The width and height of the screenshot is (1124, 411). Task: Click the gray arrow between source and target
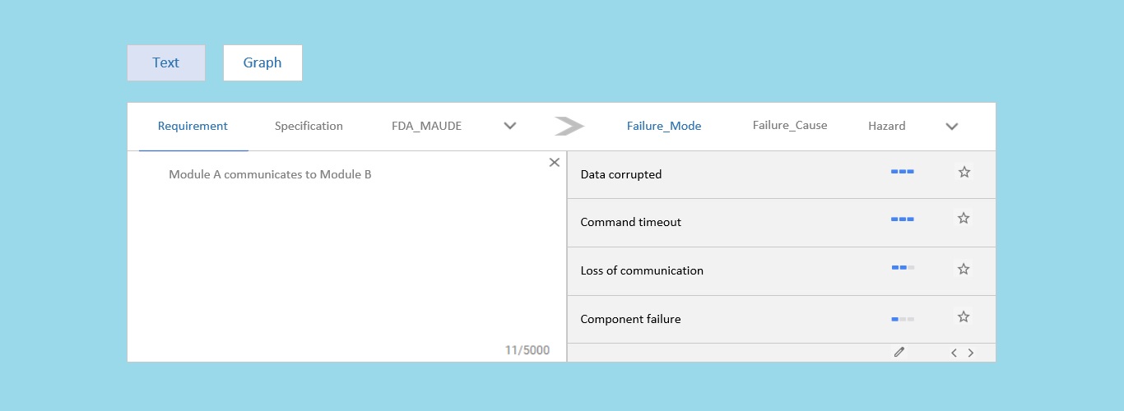tap(569, 127)
